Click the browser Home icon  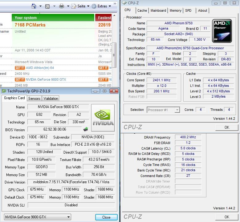tap(34, 6)
